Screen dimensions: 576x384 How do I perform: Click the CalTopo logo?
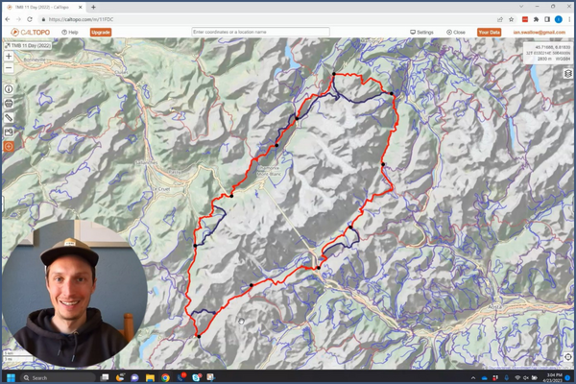click(31, 32)
